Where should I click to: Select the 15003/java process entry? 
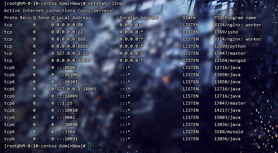(x=227, y=117)
